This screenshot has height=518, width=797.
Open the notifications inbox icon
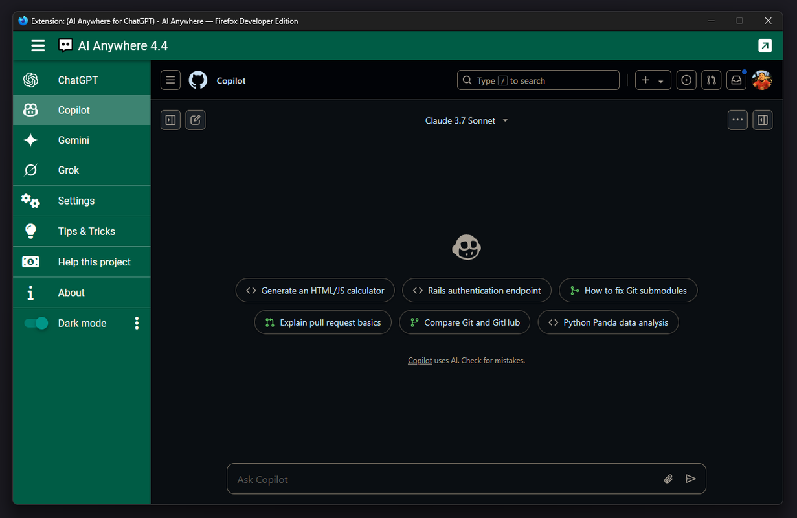coord(736,80)
